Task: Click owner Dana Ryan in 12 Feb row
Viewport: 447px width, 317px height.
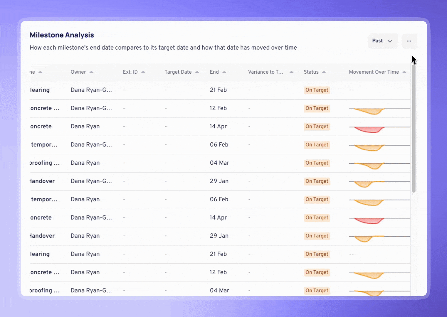Action: click(x=85, y=272)
